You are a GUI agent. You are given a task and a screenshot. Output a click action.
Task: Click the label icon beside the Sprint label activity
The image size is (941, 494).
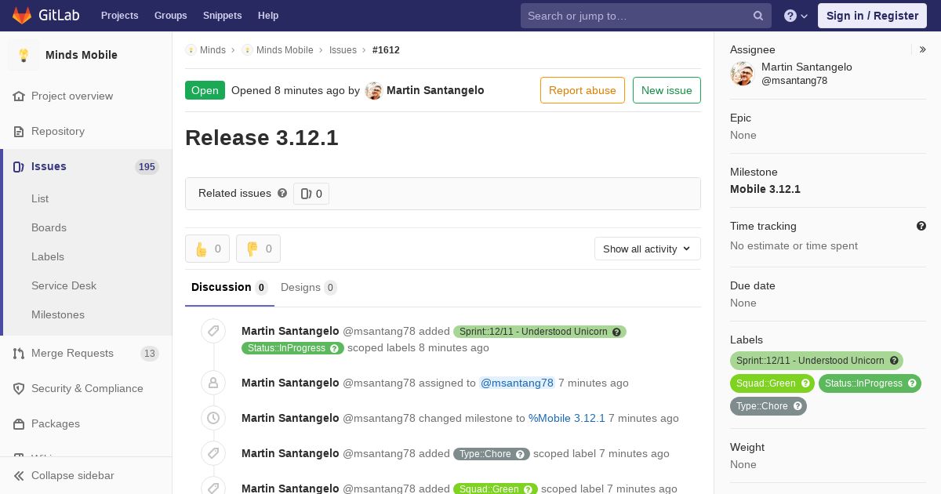213,331
